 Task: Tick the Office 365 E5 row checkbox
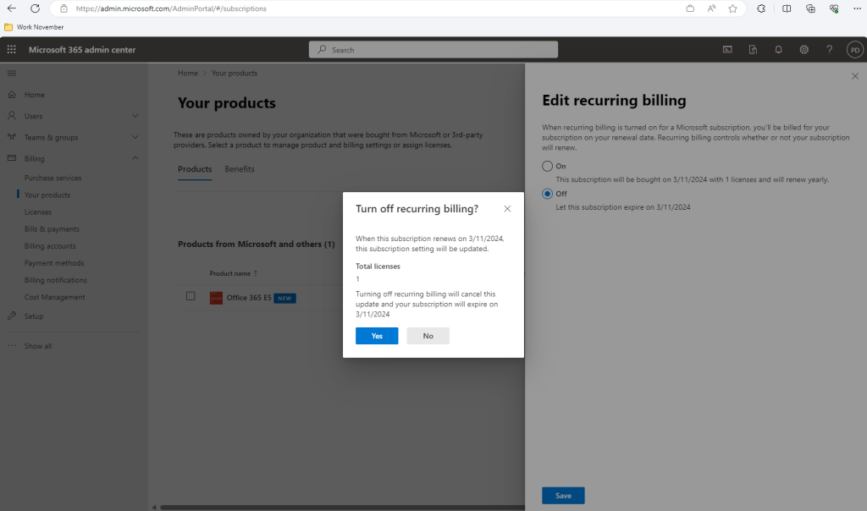(x=191, y=296)
